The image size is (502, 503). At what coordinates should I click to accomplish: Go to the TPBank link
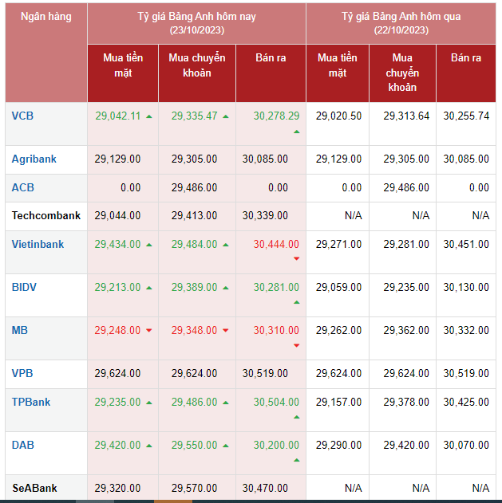point(31,402)
